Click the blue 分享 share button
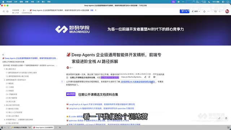Viewport: 231px width, 130px height. (184, 11)
